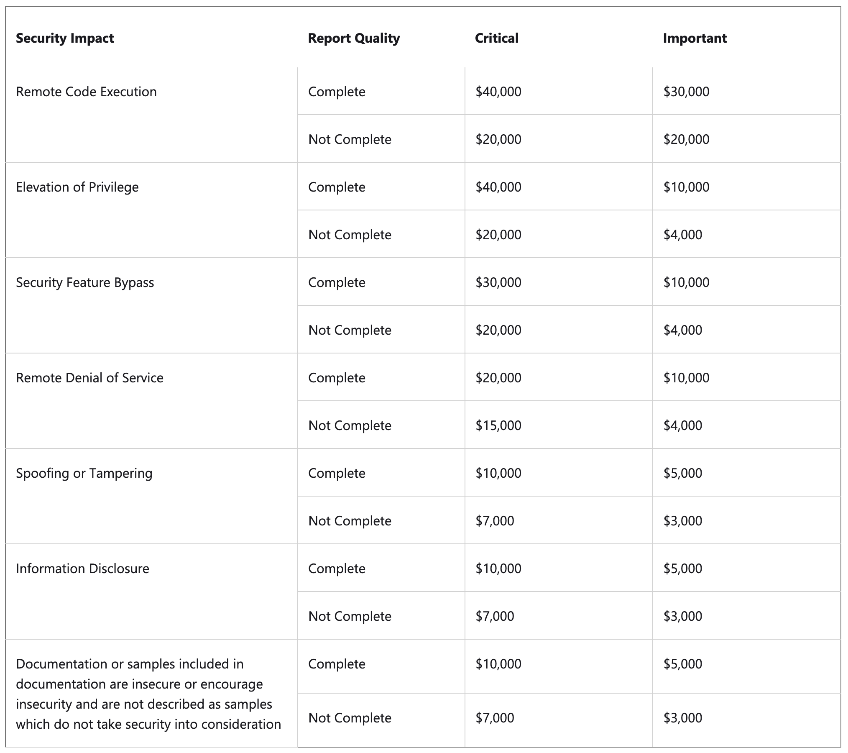Image resolution: width=848 pixels, height=753 pixels.
Task: Select the $15,000 Critical amount
Action: tap(498, 425)
